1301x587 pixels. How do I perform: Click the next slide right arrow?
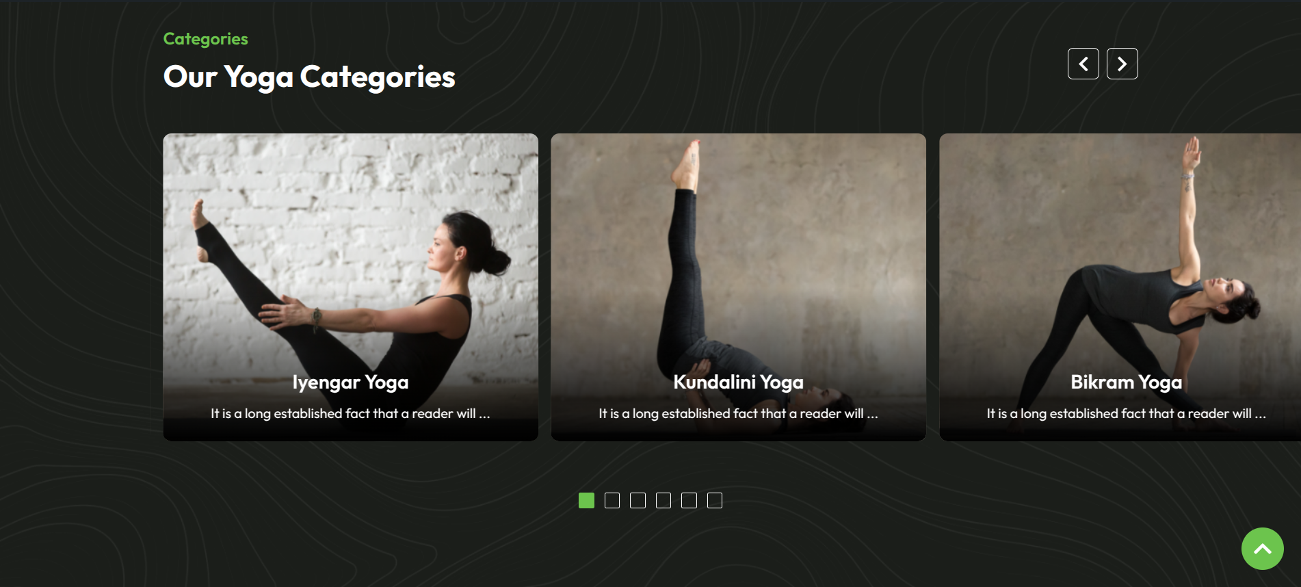[1122, 64]
